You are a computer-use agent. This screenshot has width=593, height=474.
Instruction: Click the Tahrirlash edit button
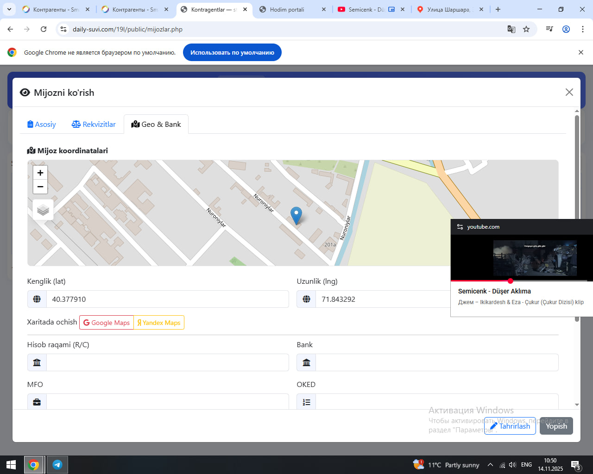click(510, 426)
